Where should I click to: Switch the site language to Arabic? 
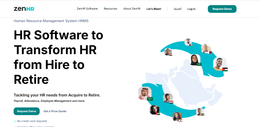click(177, 9)
